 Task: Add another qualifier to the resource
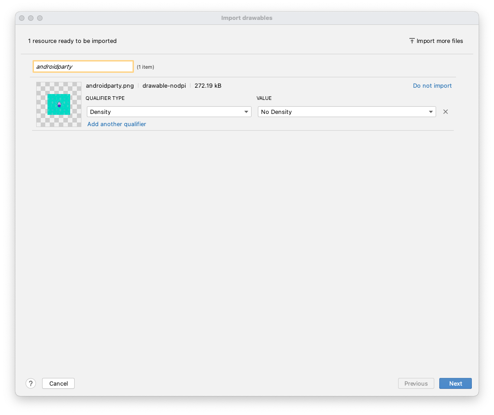pos(117,124)
